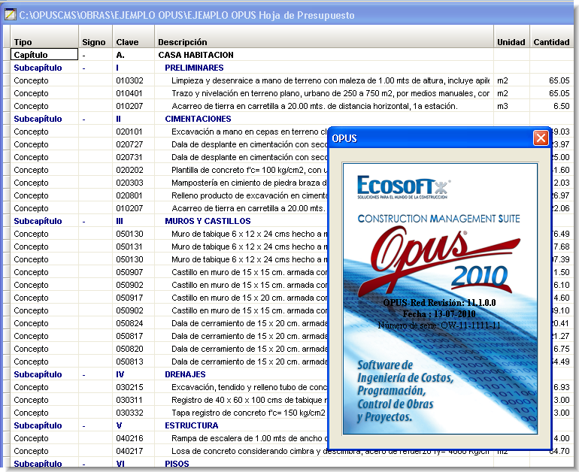Select the CIMENTACIONES description
579x472 pixels.
point(198,119)
